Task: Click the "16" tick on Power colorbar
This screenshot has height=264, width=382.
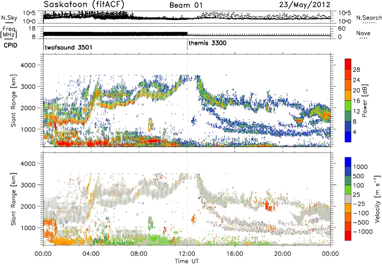Action: [x=356, y=101]
